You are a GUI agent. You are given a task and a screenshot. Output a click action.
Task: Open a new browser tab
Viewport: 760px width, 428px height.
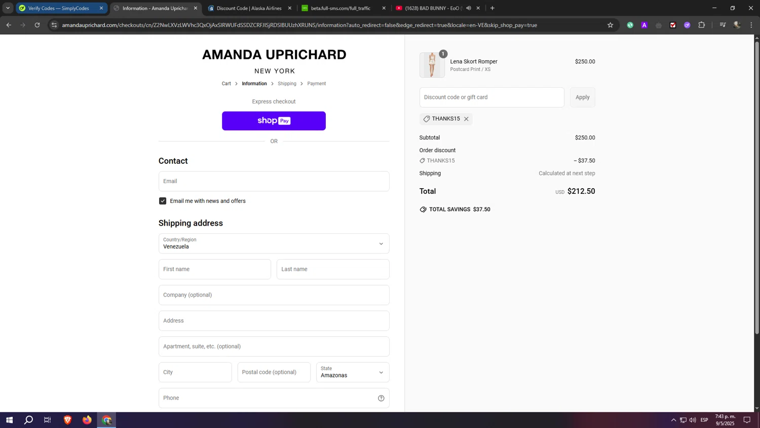[x=492, y=8]
